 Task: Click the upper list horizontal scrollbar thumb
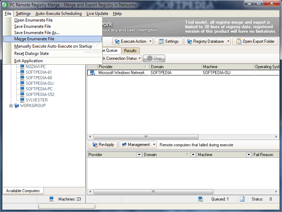coord(146,137)
